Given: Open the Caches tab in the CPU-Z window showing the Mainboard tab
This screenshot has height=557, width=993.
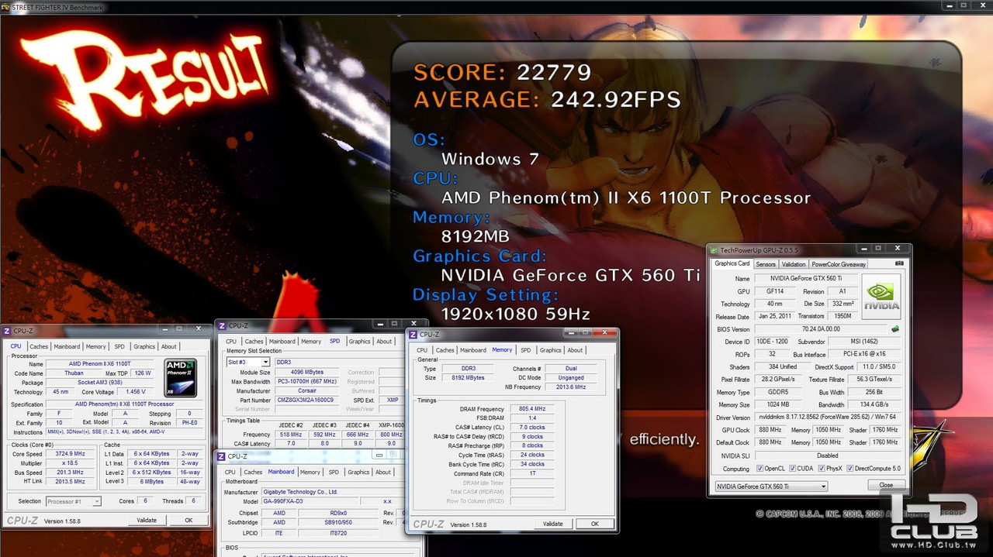Looking at the screenshot, I should [253, 472].
